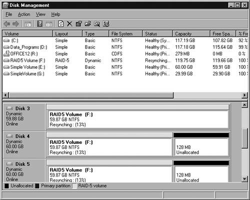Open Properties from the toolbar icon
Screen dimensions: 250x200
(x=78, y=24)
